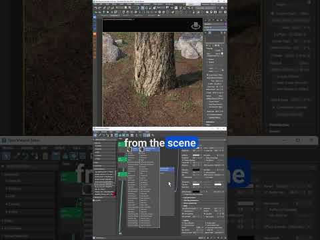Open the Utilities menu in Slate Material Editor
The width and height of the screenshot is (320, 240).
click(147, 132)
